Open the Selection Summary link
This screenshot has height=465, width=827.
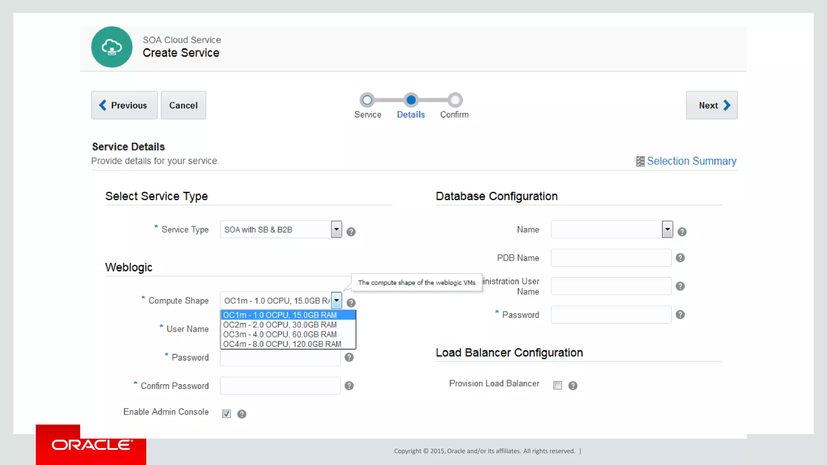coord(691,161)
